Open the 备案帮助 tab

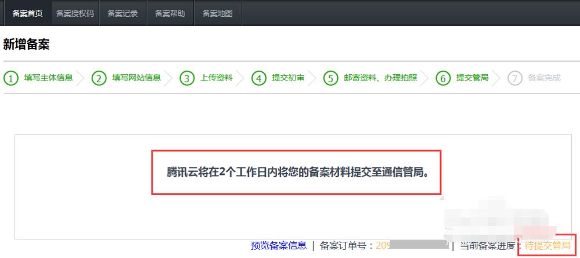(170, 13)
